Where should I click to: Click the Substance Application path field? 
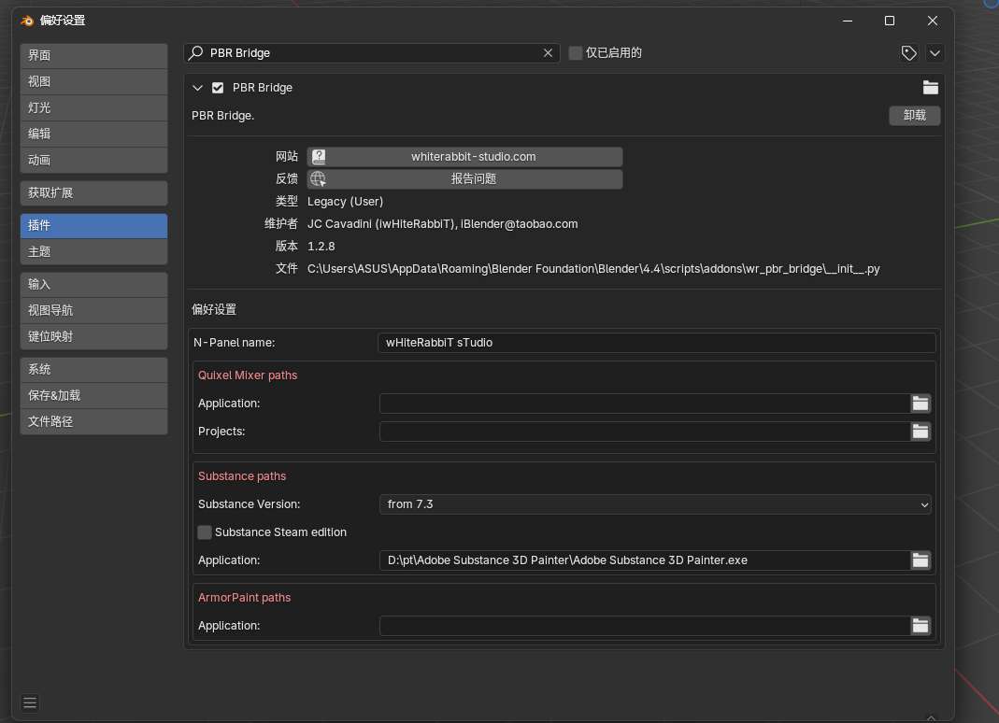[645, 560]
